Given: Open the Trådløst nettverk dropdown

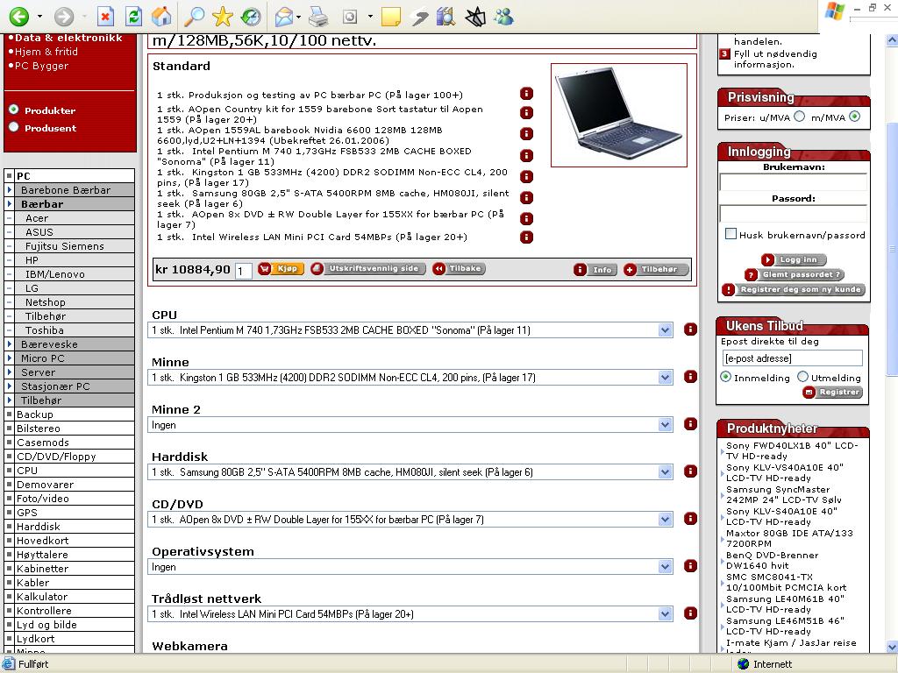Looking at the screenshot, I should (x=410, y=614).
